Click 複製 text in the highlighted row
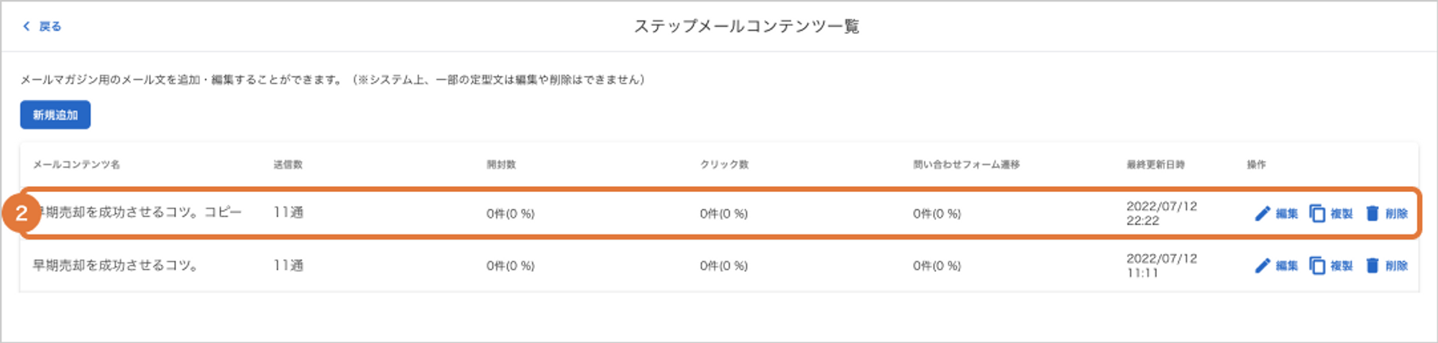Viewport: 1438px width, 343px height. pos(1342,214)
